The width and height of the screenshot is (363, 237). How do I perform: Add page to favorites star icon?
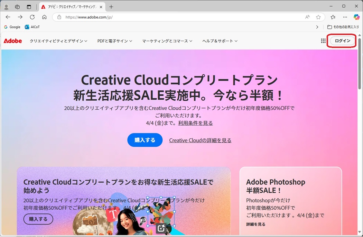point(318,17)
